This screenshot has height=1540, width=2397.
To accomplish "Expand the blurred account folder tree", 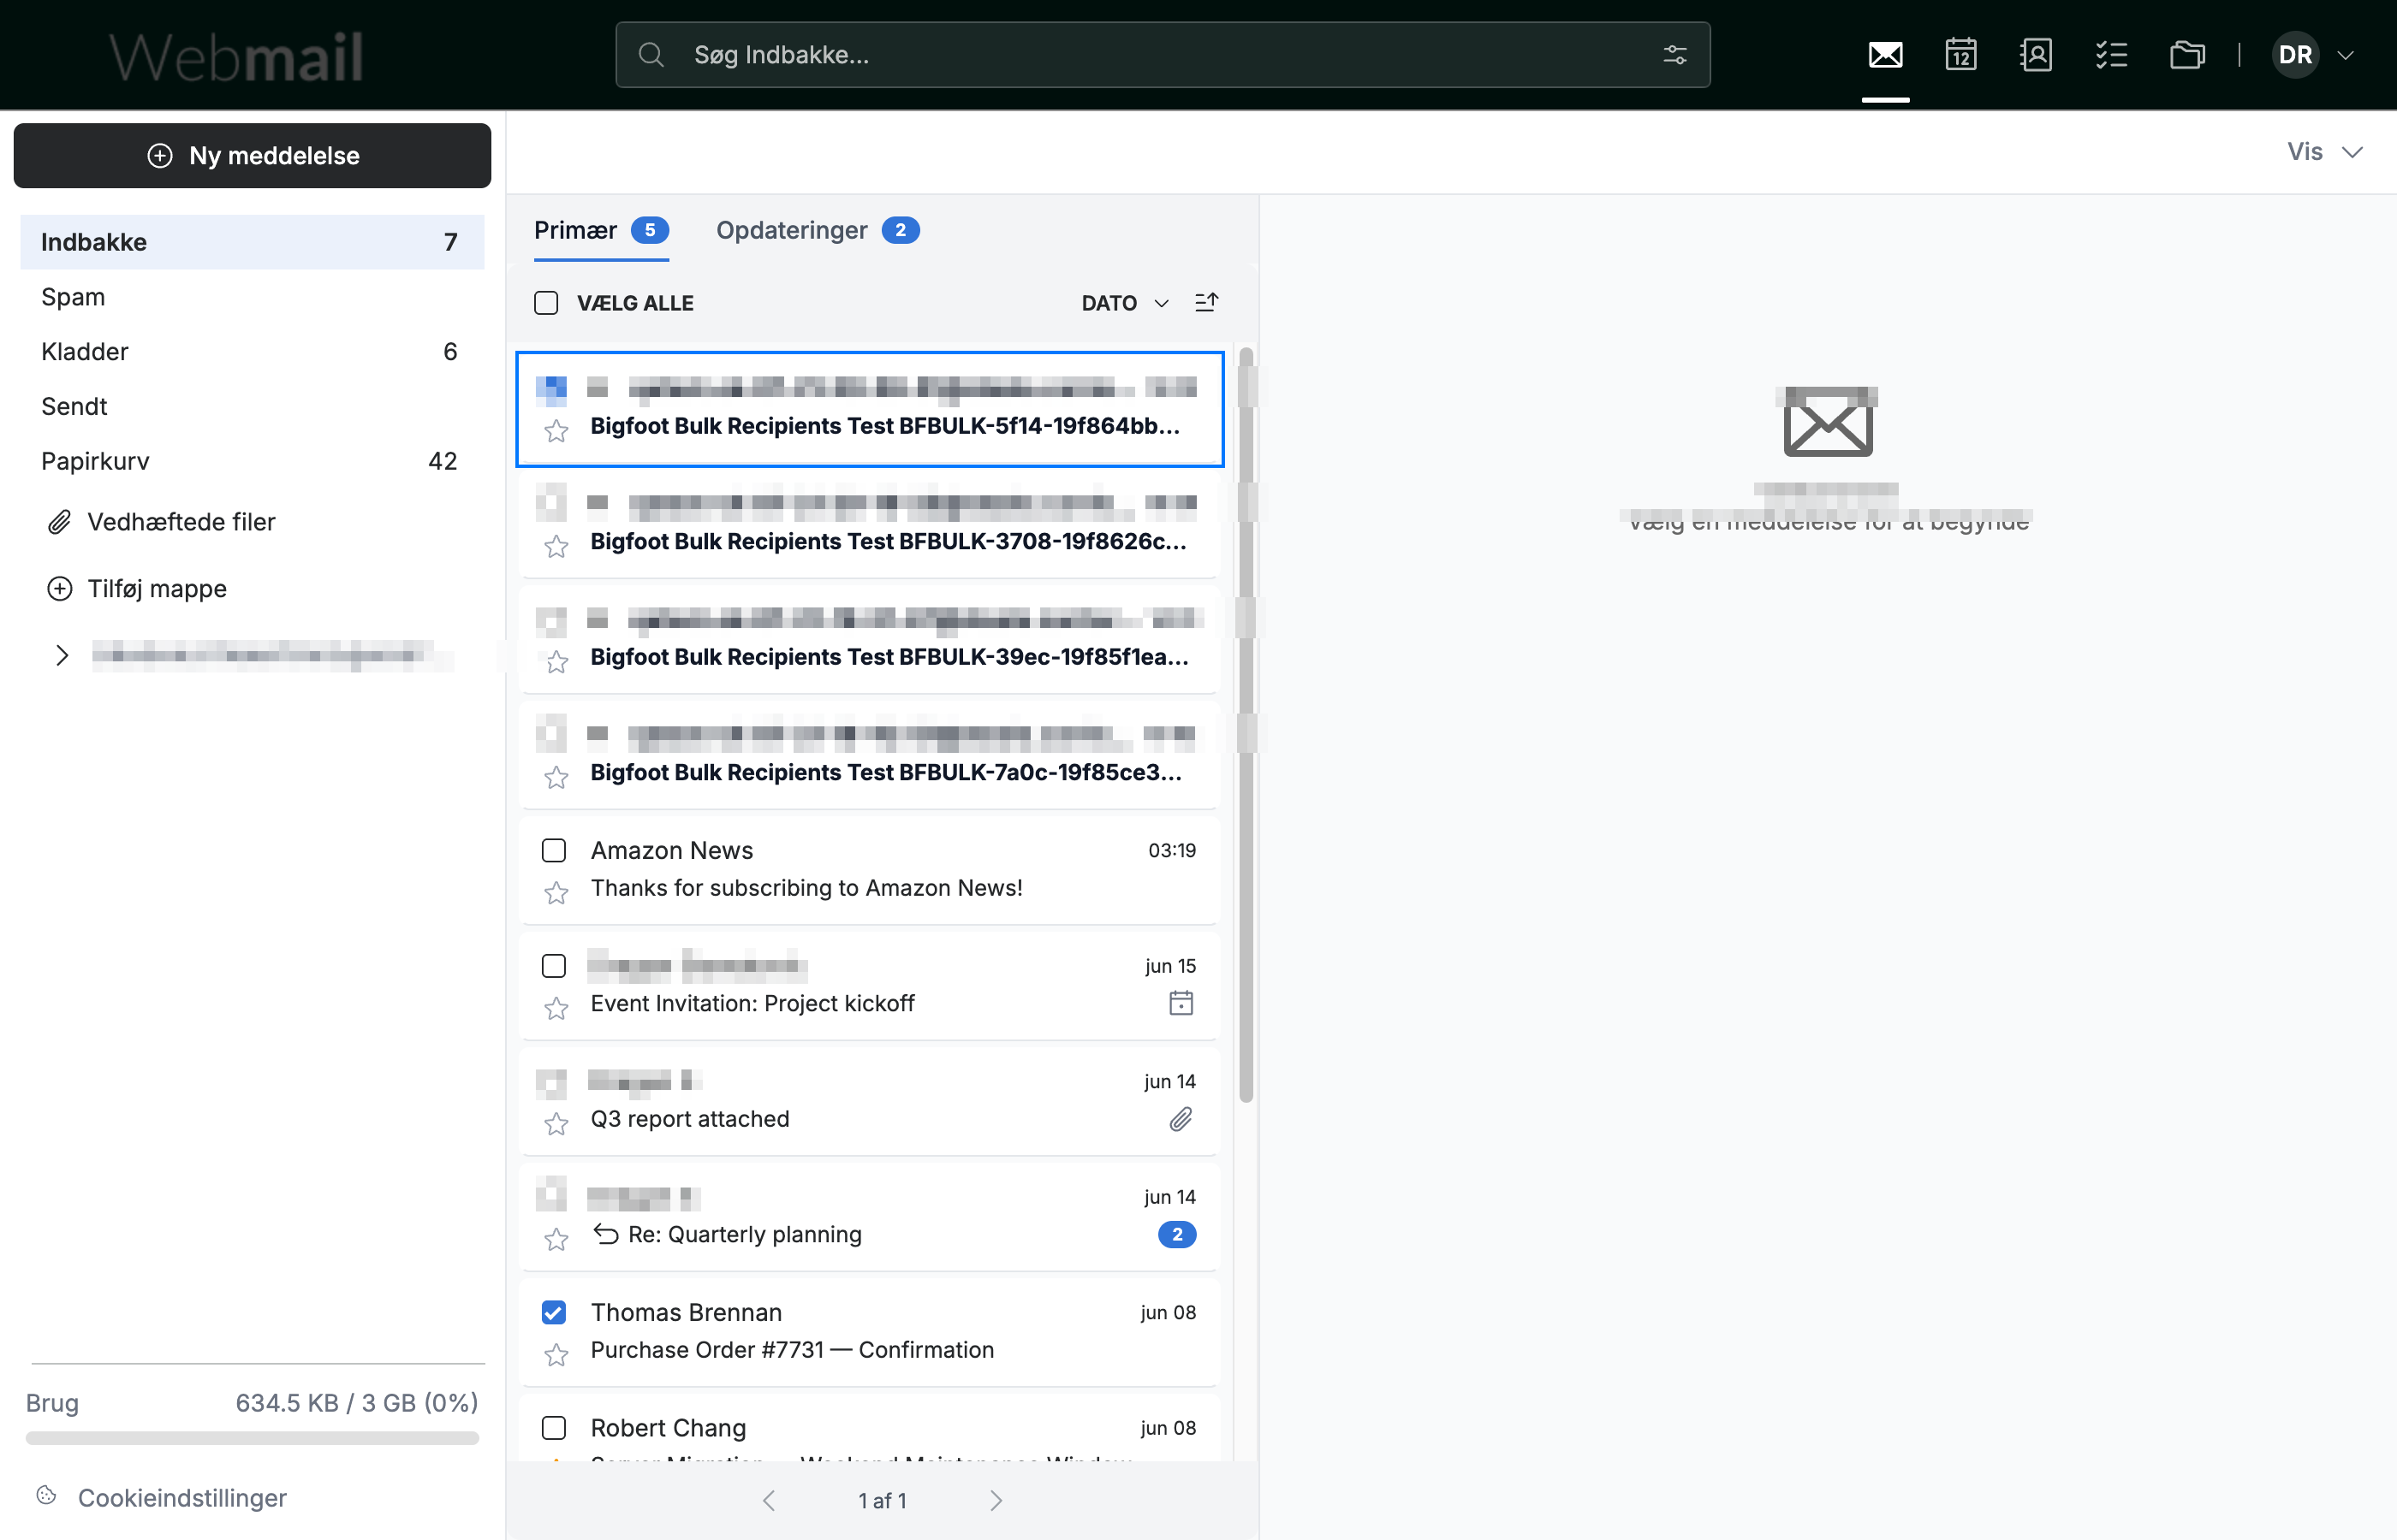I will [62, 656].
